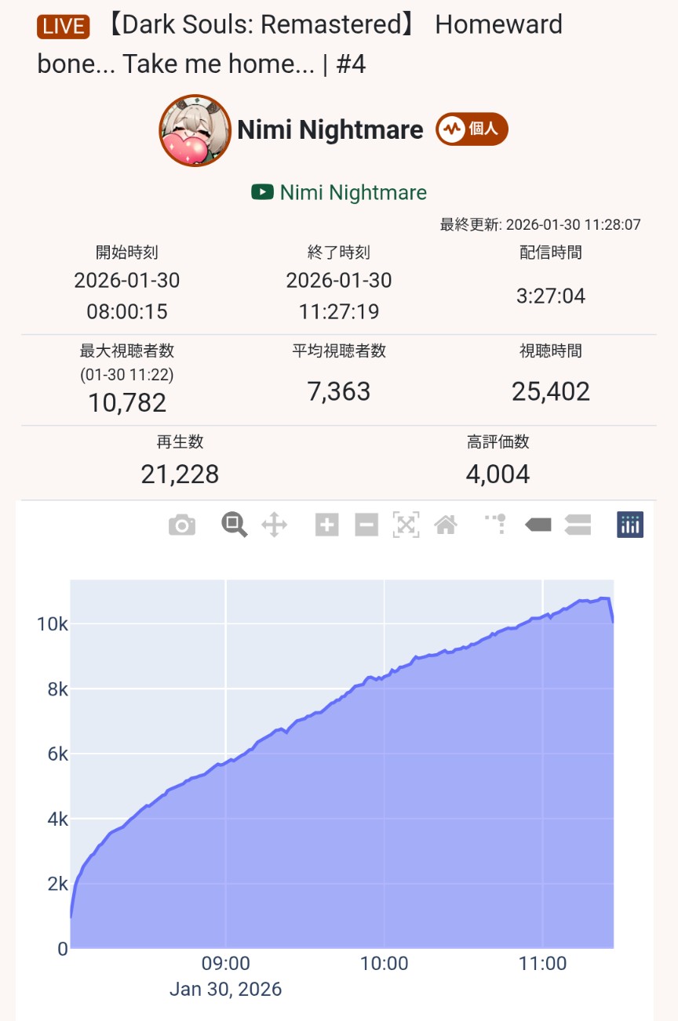Click watch time value 25,402
Image resolution: width=678 pixels, height=1021 pixels.
[551, 391]
